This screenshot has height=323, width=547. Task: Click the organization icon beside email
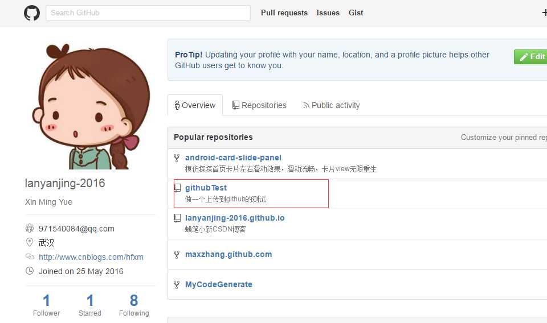click(30, 229)
